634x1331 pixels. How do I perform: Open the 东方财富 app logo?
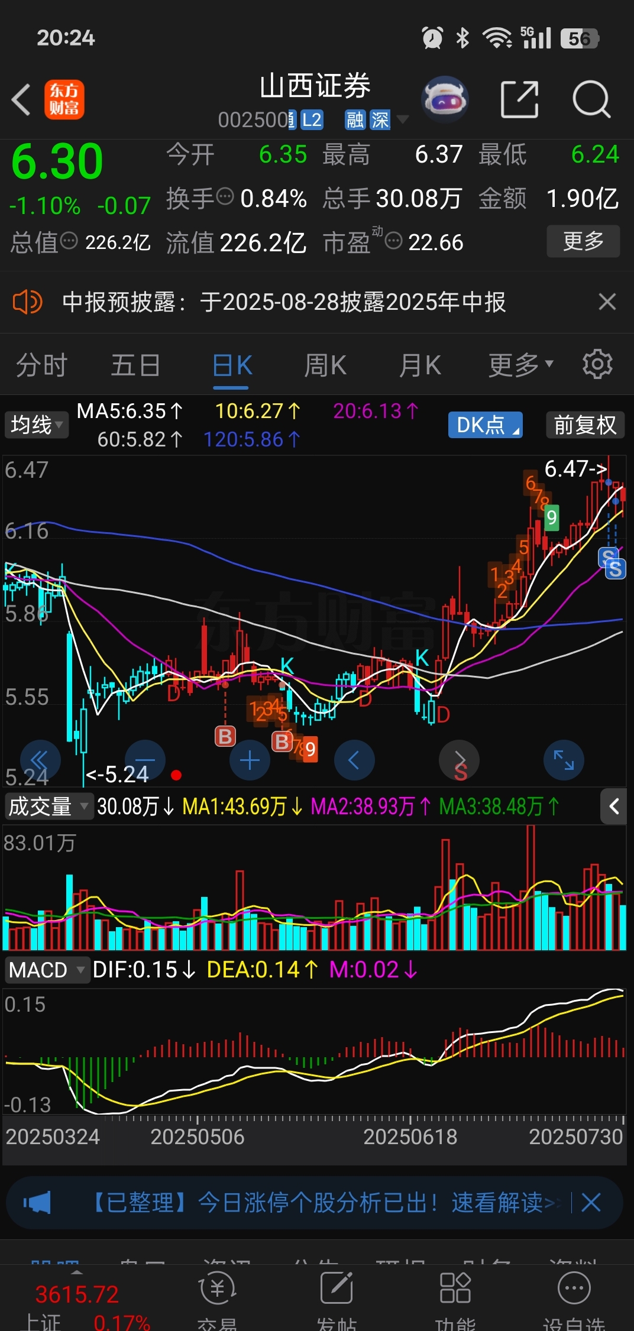[x=64, y=99]
